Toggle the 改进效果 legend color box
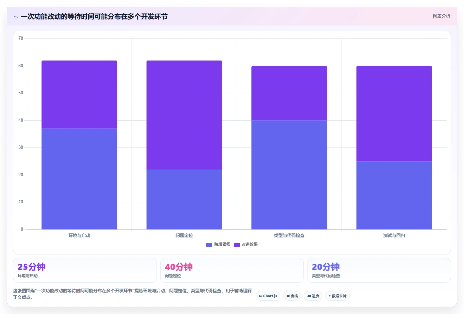Image resolution: width=464 pixels, height=314 pixels. pos(237,244)
